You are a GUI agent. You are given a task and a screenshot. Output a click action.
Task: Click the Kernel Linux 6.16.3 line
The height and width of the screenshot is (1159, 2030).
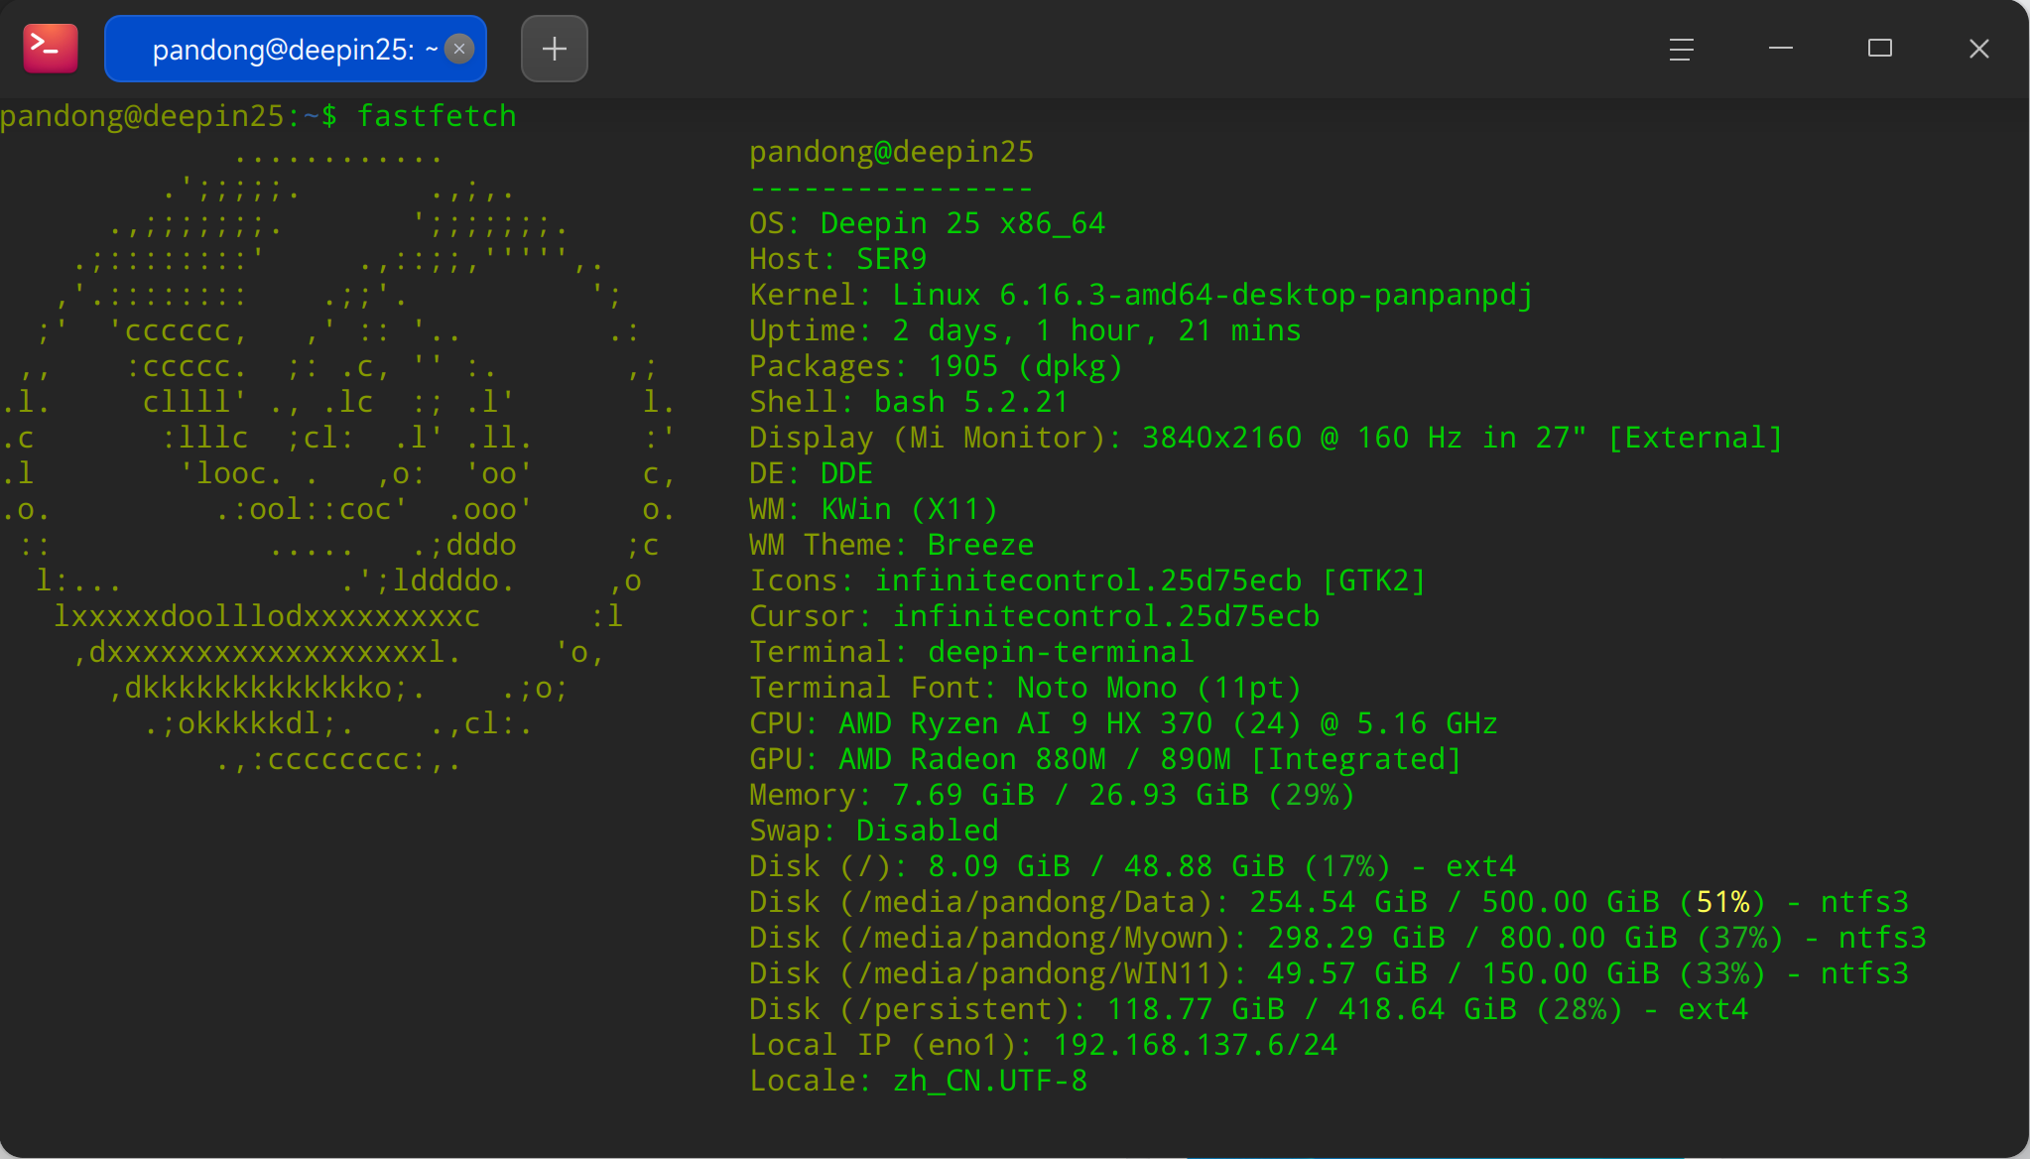(1141, 295)
